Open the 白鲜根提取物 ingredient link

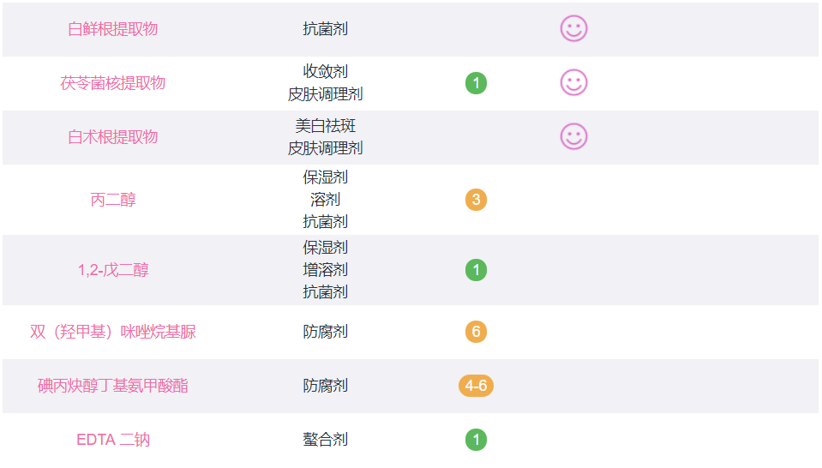coord(112,29)
